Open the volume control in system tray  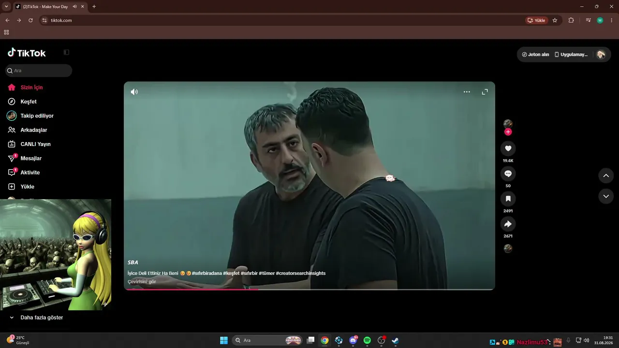[586, 340]
